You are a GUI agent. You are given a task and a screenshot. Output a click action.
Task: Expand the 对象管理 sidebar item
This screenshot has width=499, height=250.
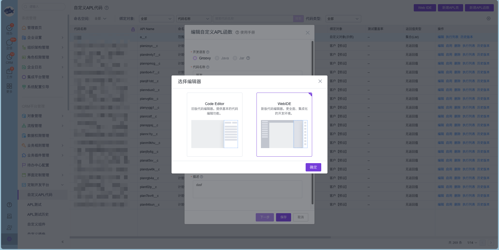tap(43, 116)
